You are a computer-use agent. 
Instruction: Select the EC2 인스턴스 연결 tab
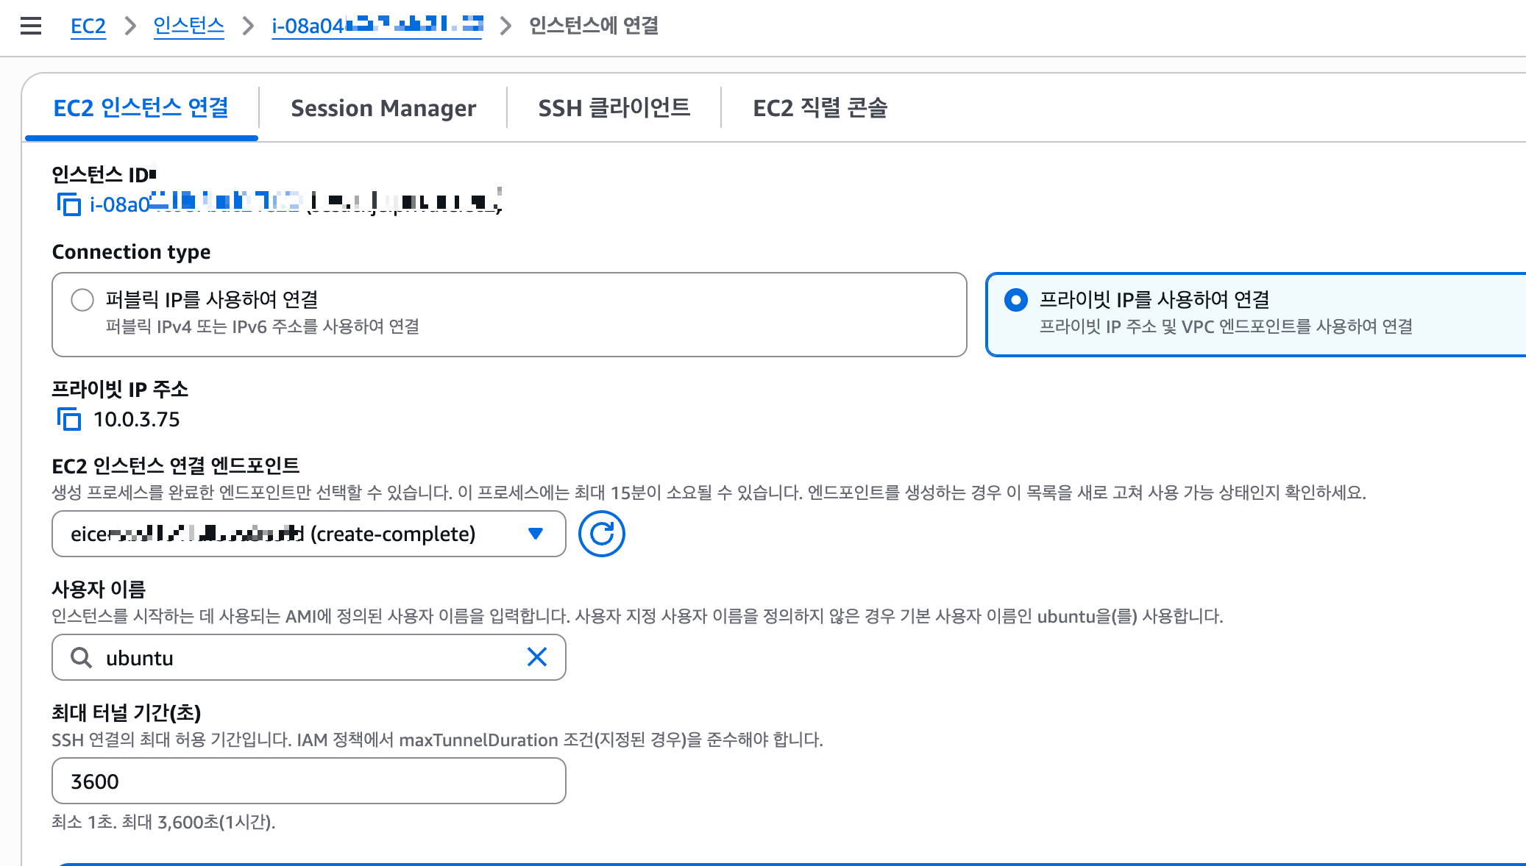tap(141, 108)
